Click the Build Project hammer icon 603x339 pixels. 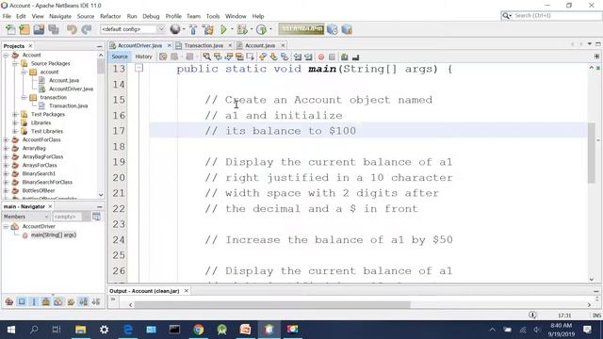pos(193,29)
